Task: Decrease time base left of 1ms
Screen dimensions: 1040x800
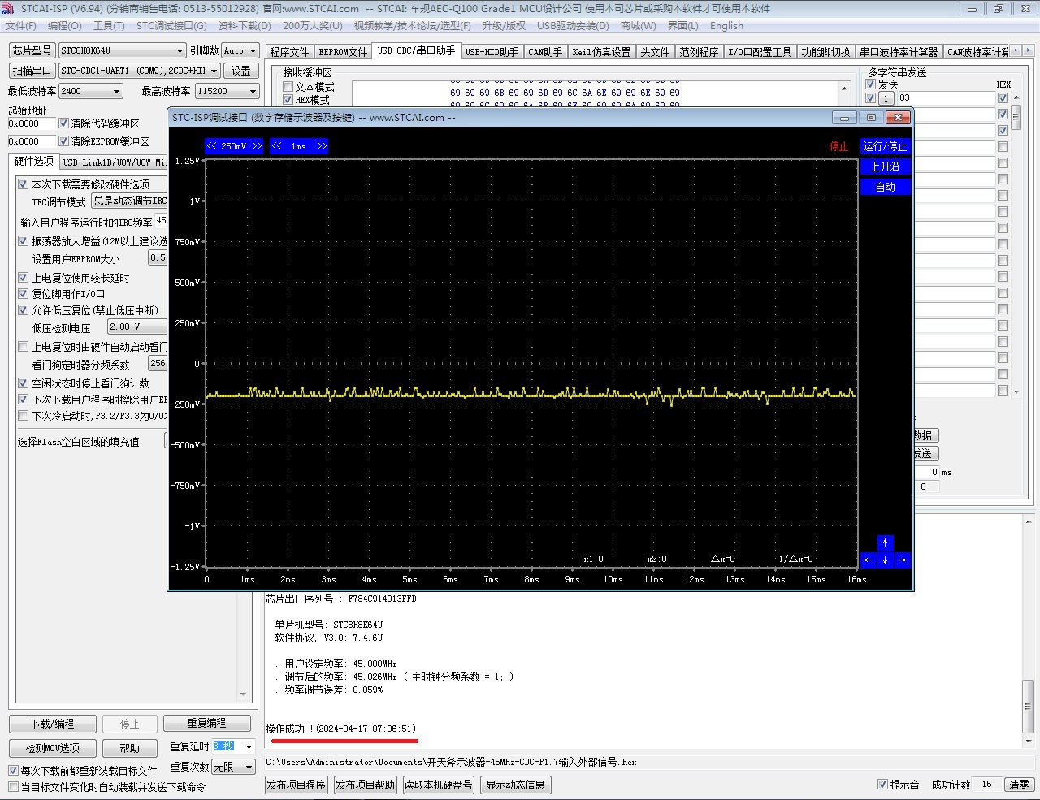Action: [x=277, y=146]
